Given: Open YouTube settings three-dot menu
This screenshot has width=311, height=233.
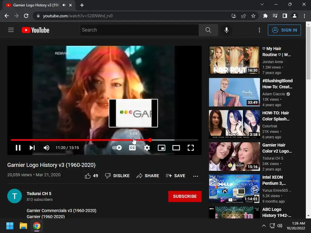Looking at the screenshot, I should [259, 30].
